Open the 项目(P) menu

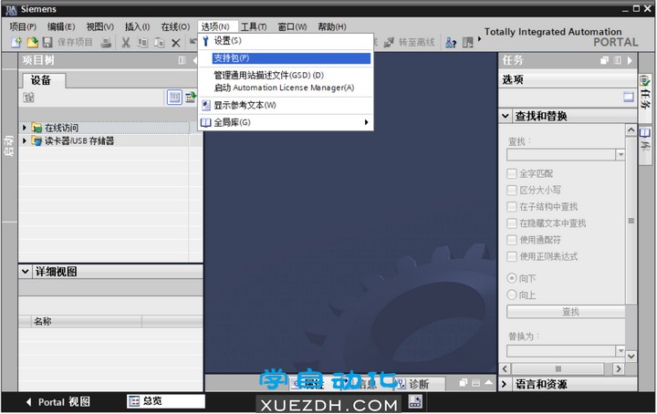(23, 26)
